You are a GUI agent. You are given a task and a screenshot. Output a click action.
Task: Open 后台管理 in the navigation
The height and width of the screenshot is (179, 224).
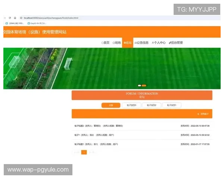pos(176,43)
